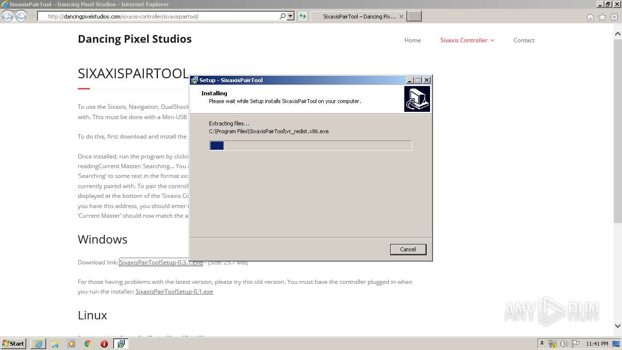
Task: Open the Home menu item
Action: click(413, 40)
